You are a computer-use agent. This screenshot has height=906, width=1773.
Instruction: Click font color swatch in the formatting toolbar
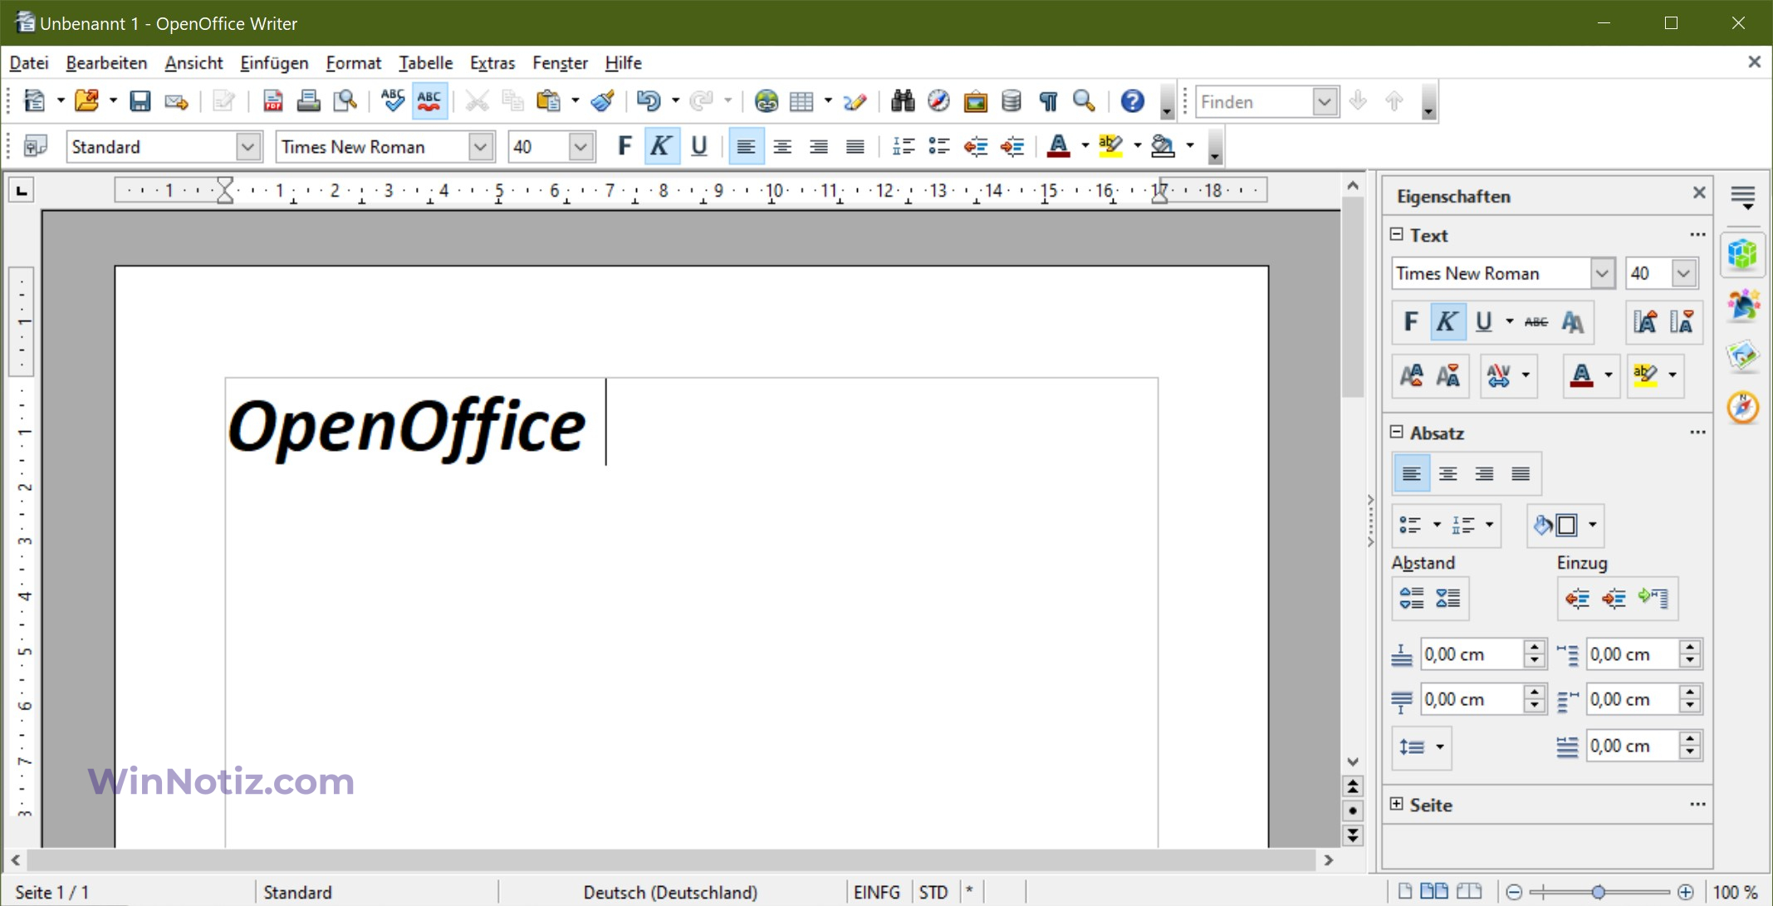[1059, 147]
